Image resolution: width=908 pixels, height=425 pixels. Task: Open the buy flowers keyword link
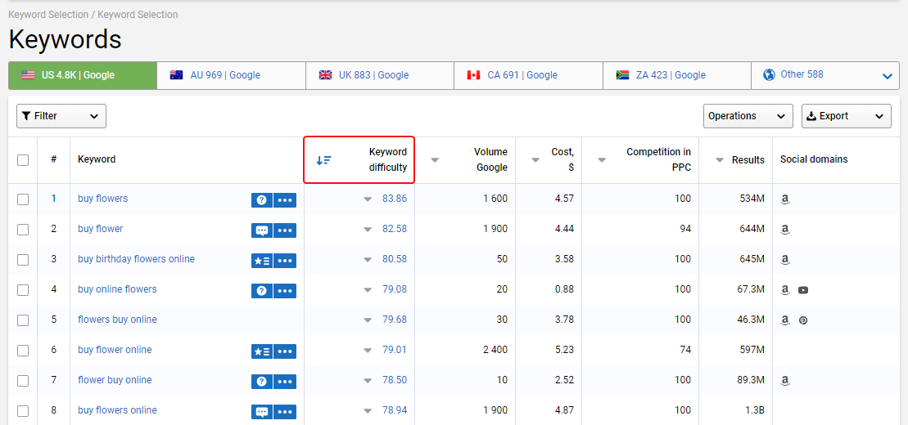(x=102, y=199)
